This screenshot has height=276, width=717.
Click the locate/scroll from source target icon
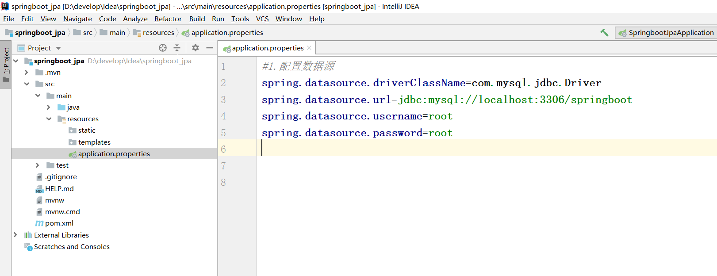(163, 48)
